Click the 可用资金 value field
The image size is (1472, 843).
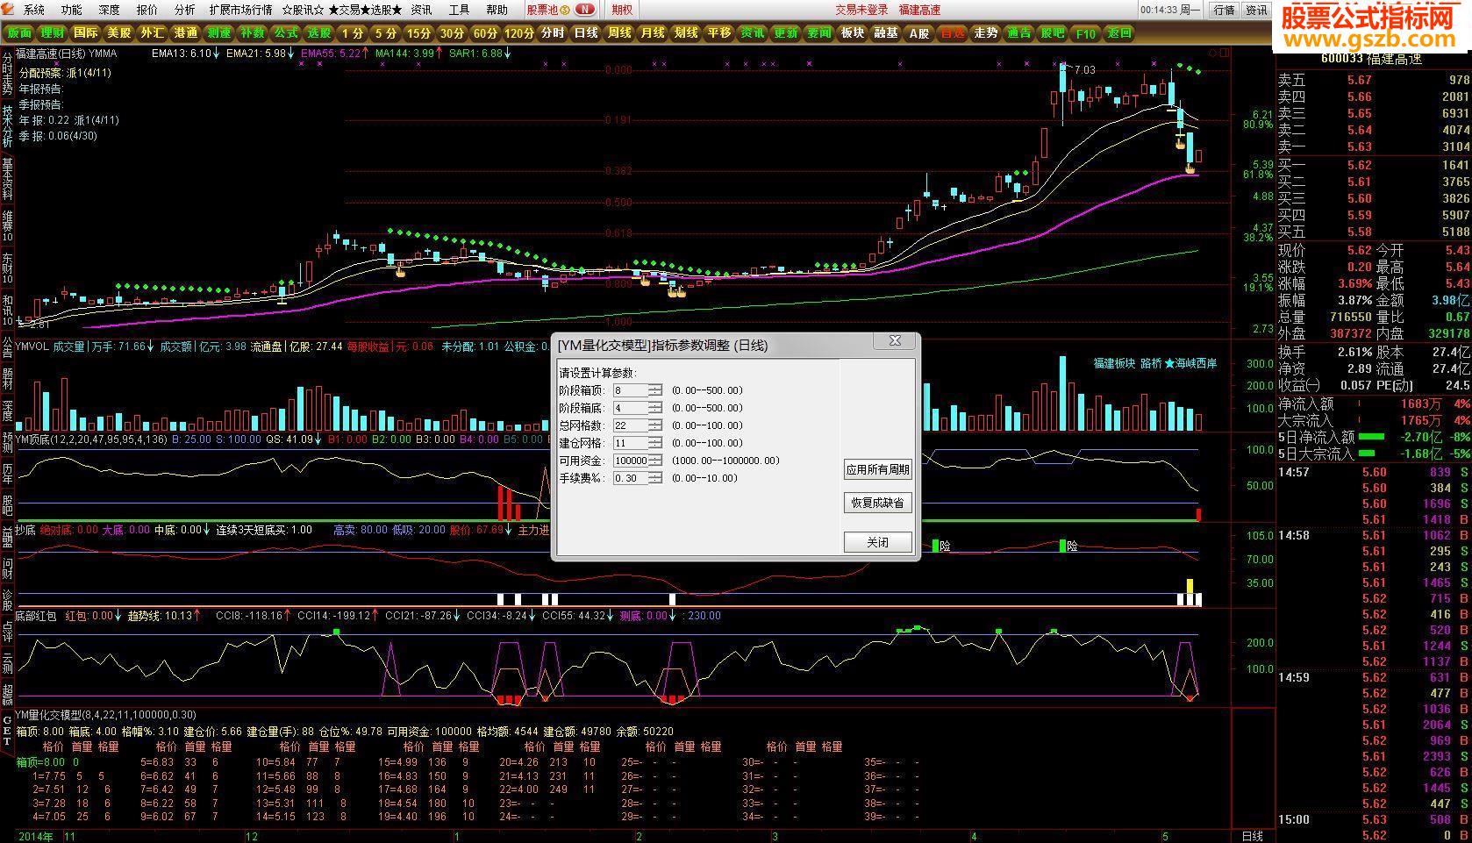(x=631, y=461)
